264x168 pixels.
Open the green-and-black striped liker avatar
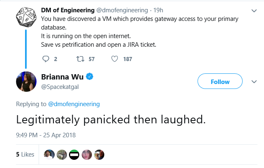click(74, 154)
